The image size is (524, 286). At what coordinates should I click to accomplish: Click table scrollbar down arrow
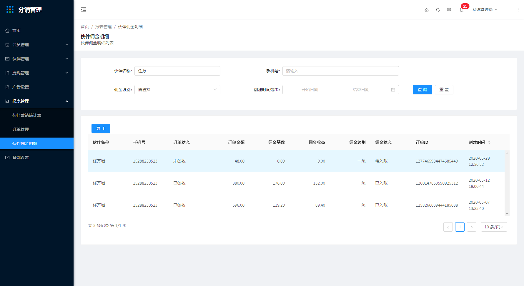coord(507,214)
